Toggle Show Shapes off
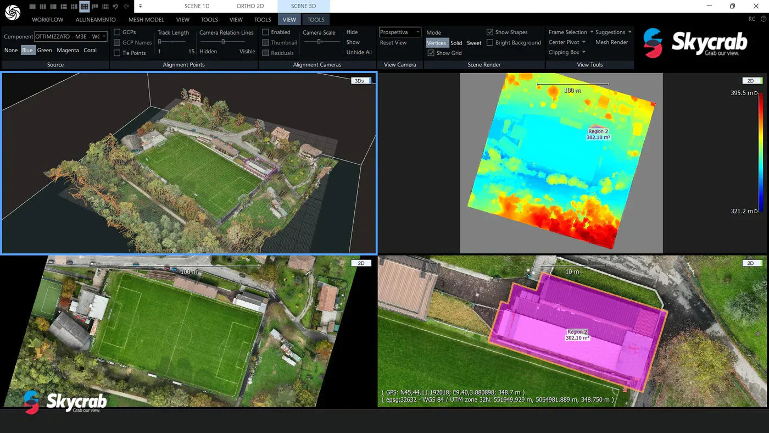769x433 pixels. 490,32
